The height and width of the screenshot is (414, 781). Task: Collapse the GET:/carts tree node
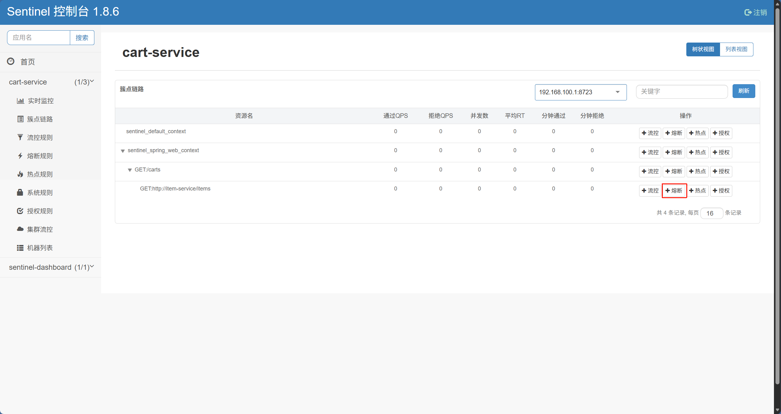(130, 170)
